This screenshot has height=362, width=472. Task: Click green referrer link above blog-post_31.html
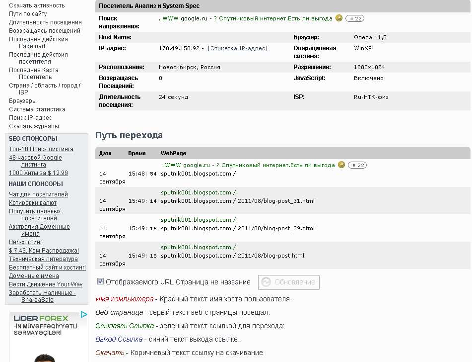coord(199,192)
